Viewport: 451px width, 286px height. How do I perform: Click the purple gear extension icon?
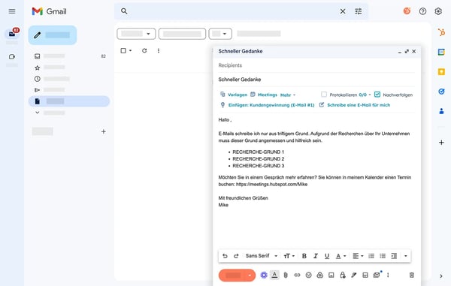coord(264,275)
